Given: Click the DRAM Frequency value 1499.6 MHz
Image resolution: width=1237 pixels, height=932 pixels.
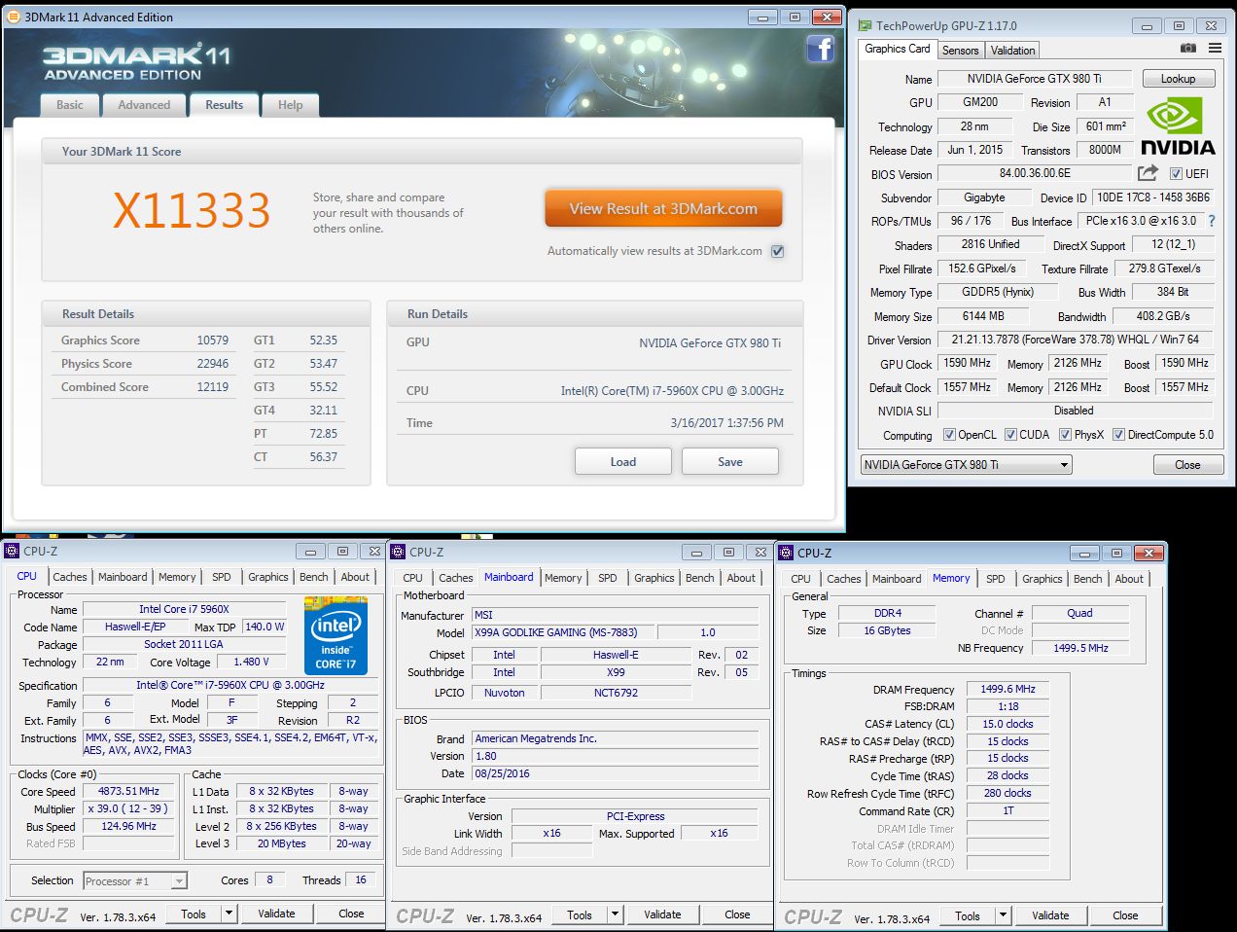Looking at the screenshot, I should 1008,689.
